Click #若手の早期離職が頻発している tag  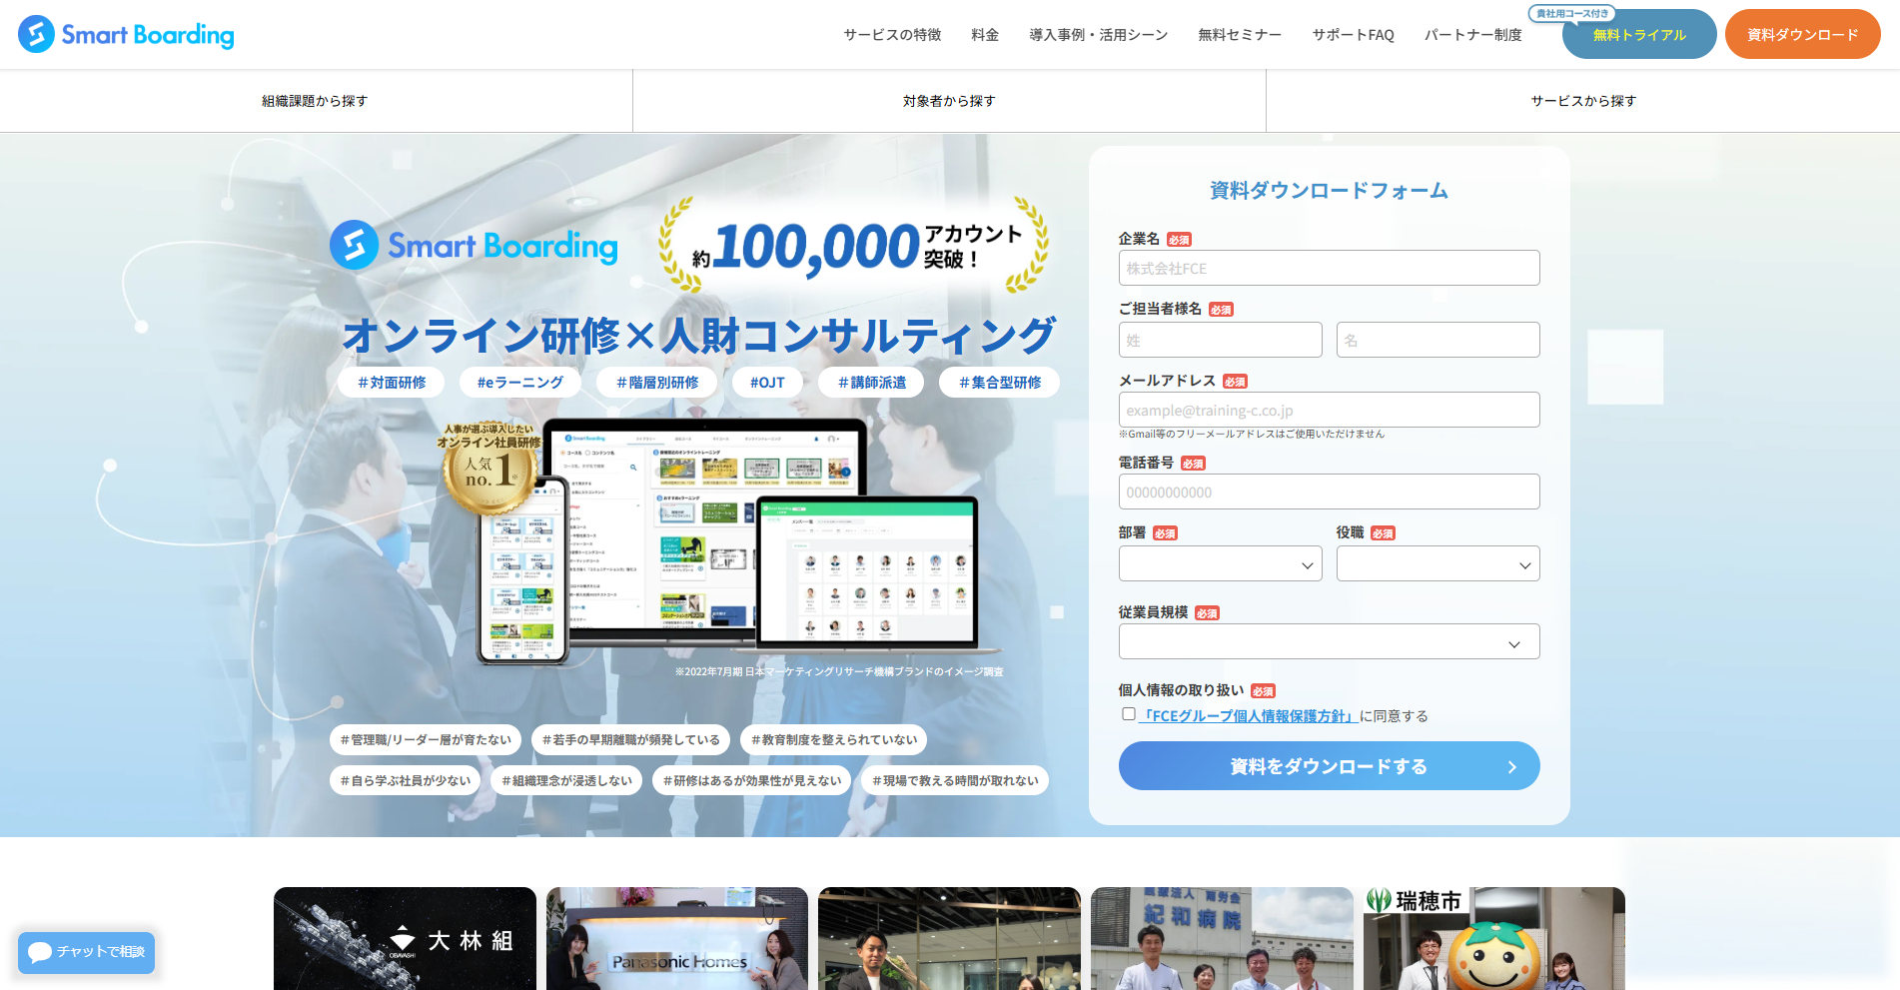[x=631, y=740]
